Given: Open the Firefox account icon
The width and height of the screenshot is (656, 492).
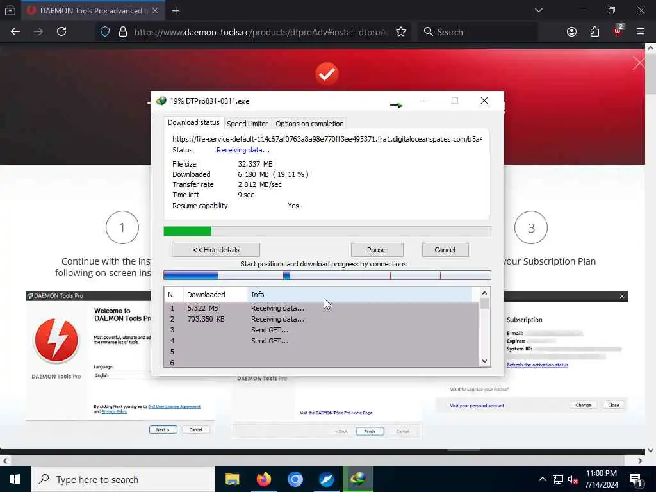Looking at the screenshot, I should pos(571,32).
